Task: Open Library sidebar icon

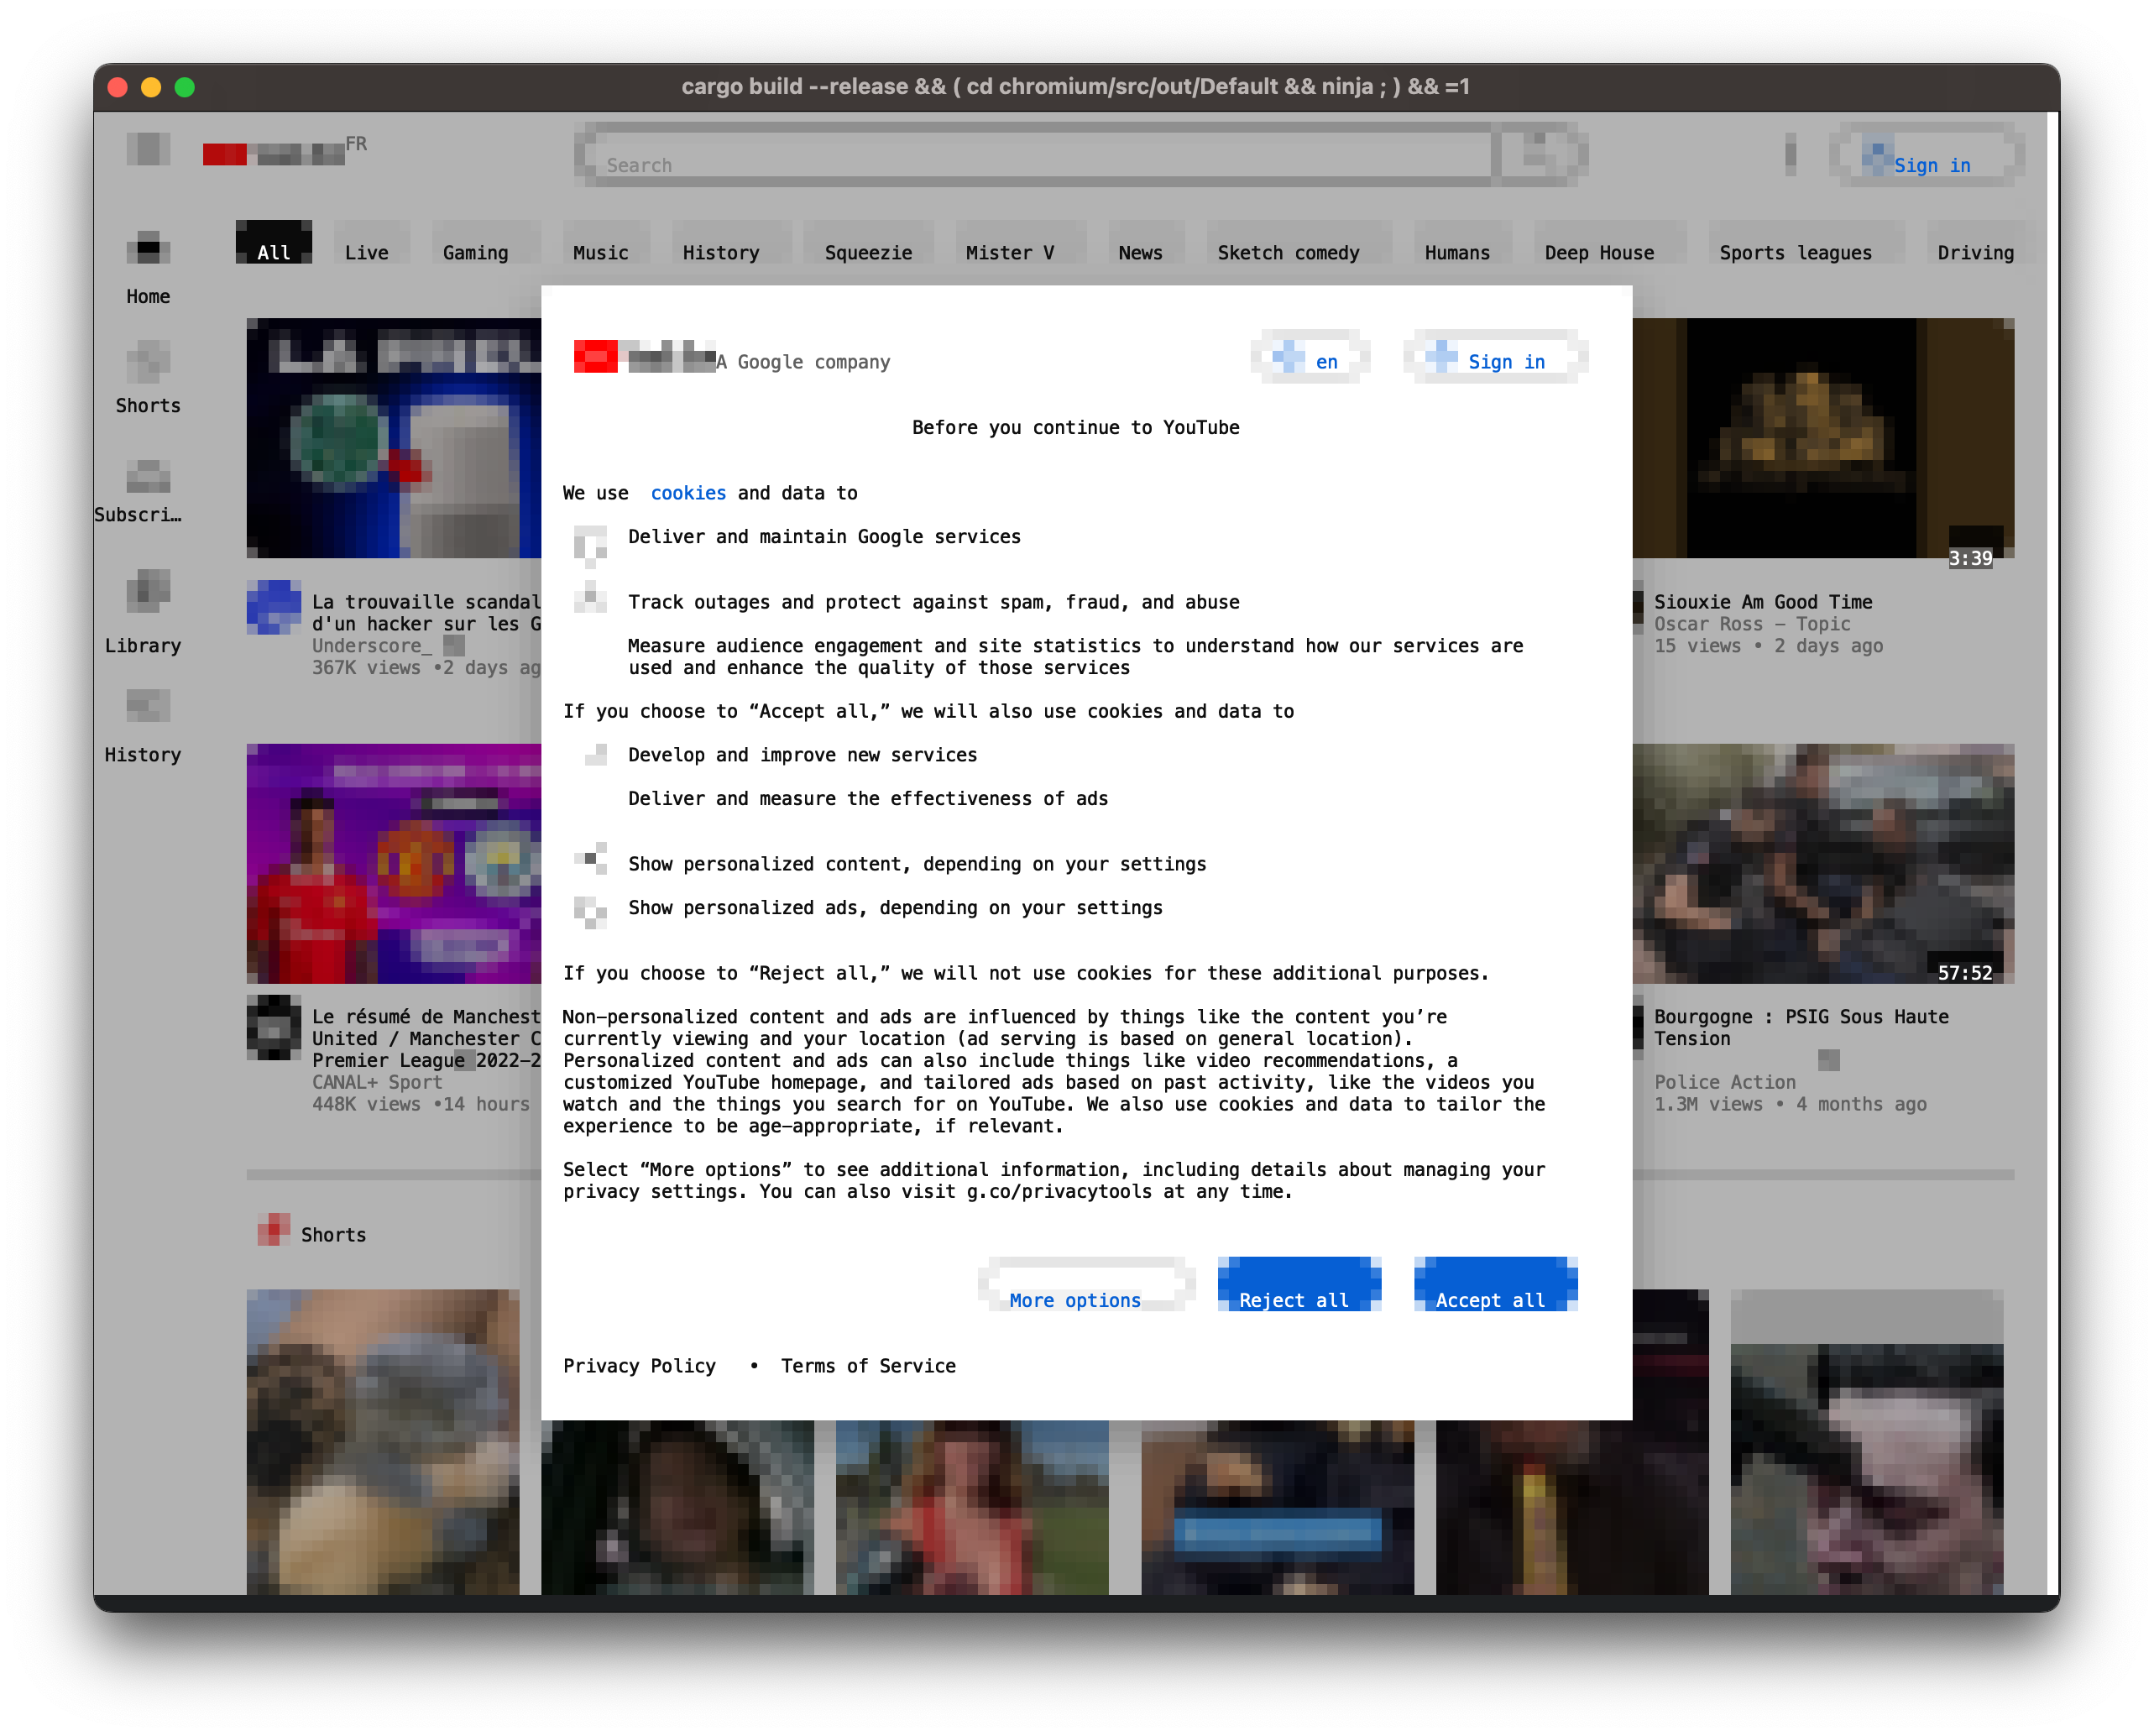Action: click(x=148, y=591)
